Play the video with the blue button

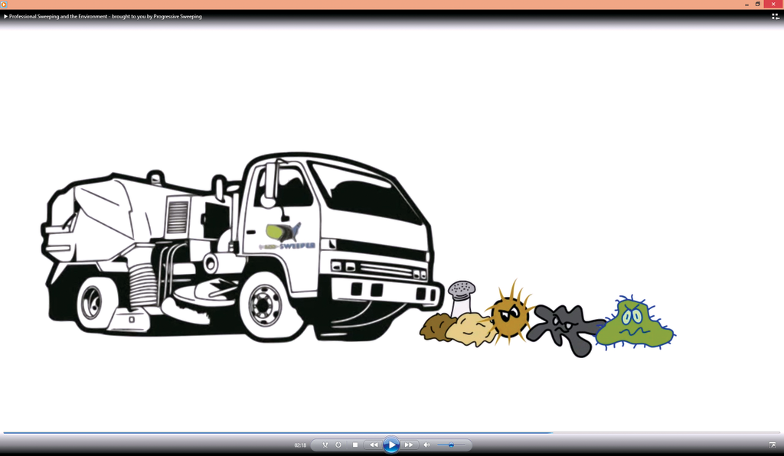pos(391,445)
